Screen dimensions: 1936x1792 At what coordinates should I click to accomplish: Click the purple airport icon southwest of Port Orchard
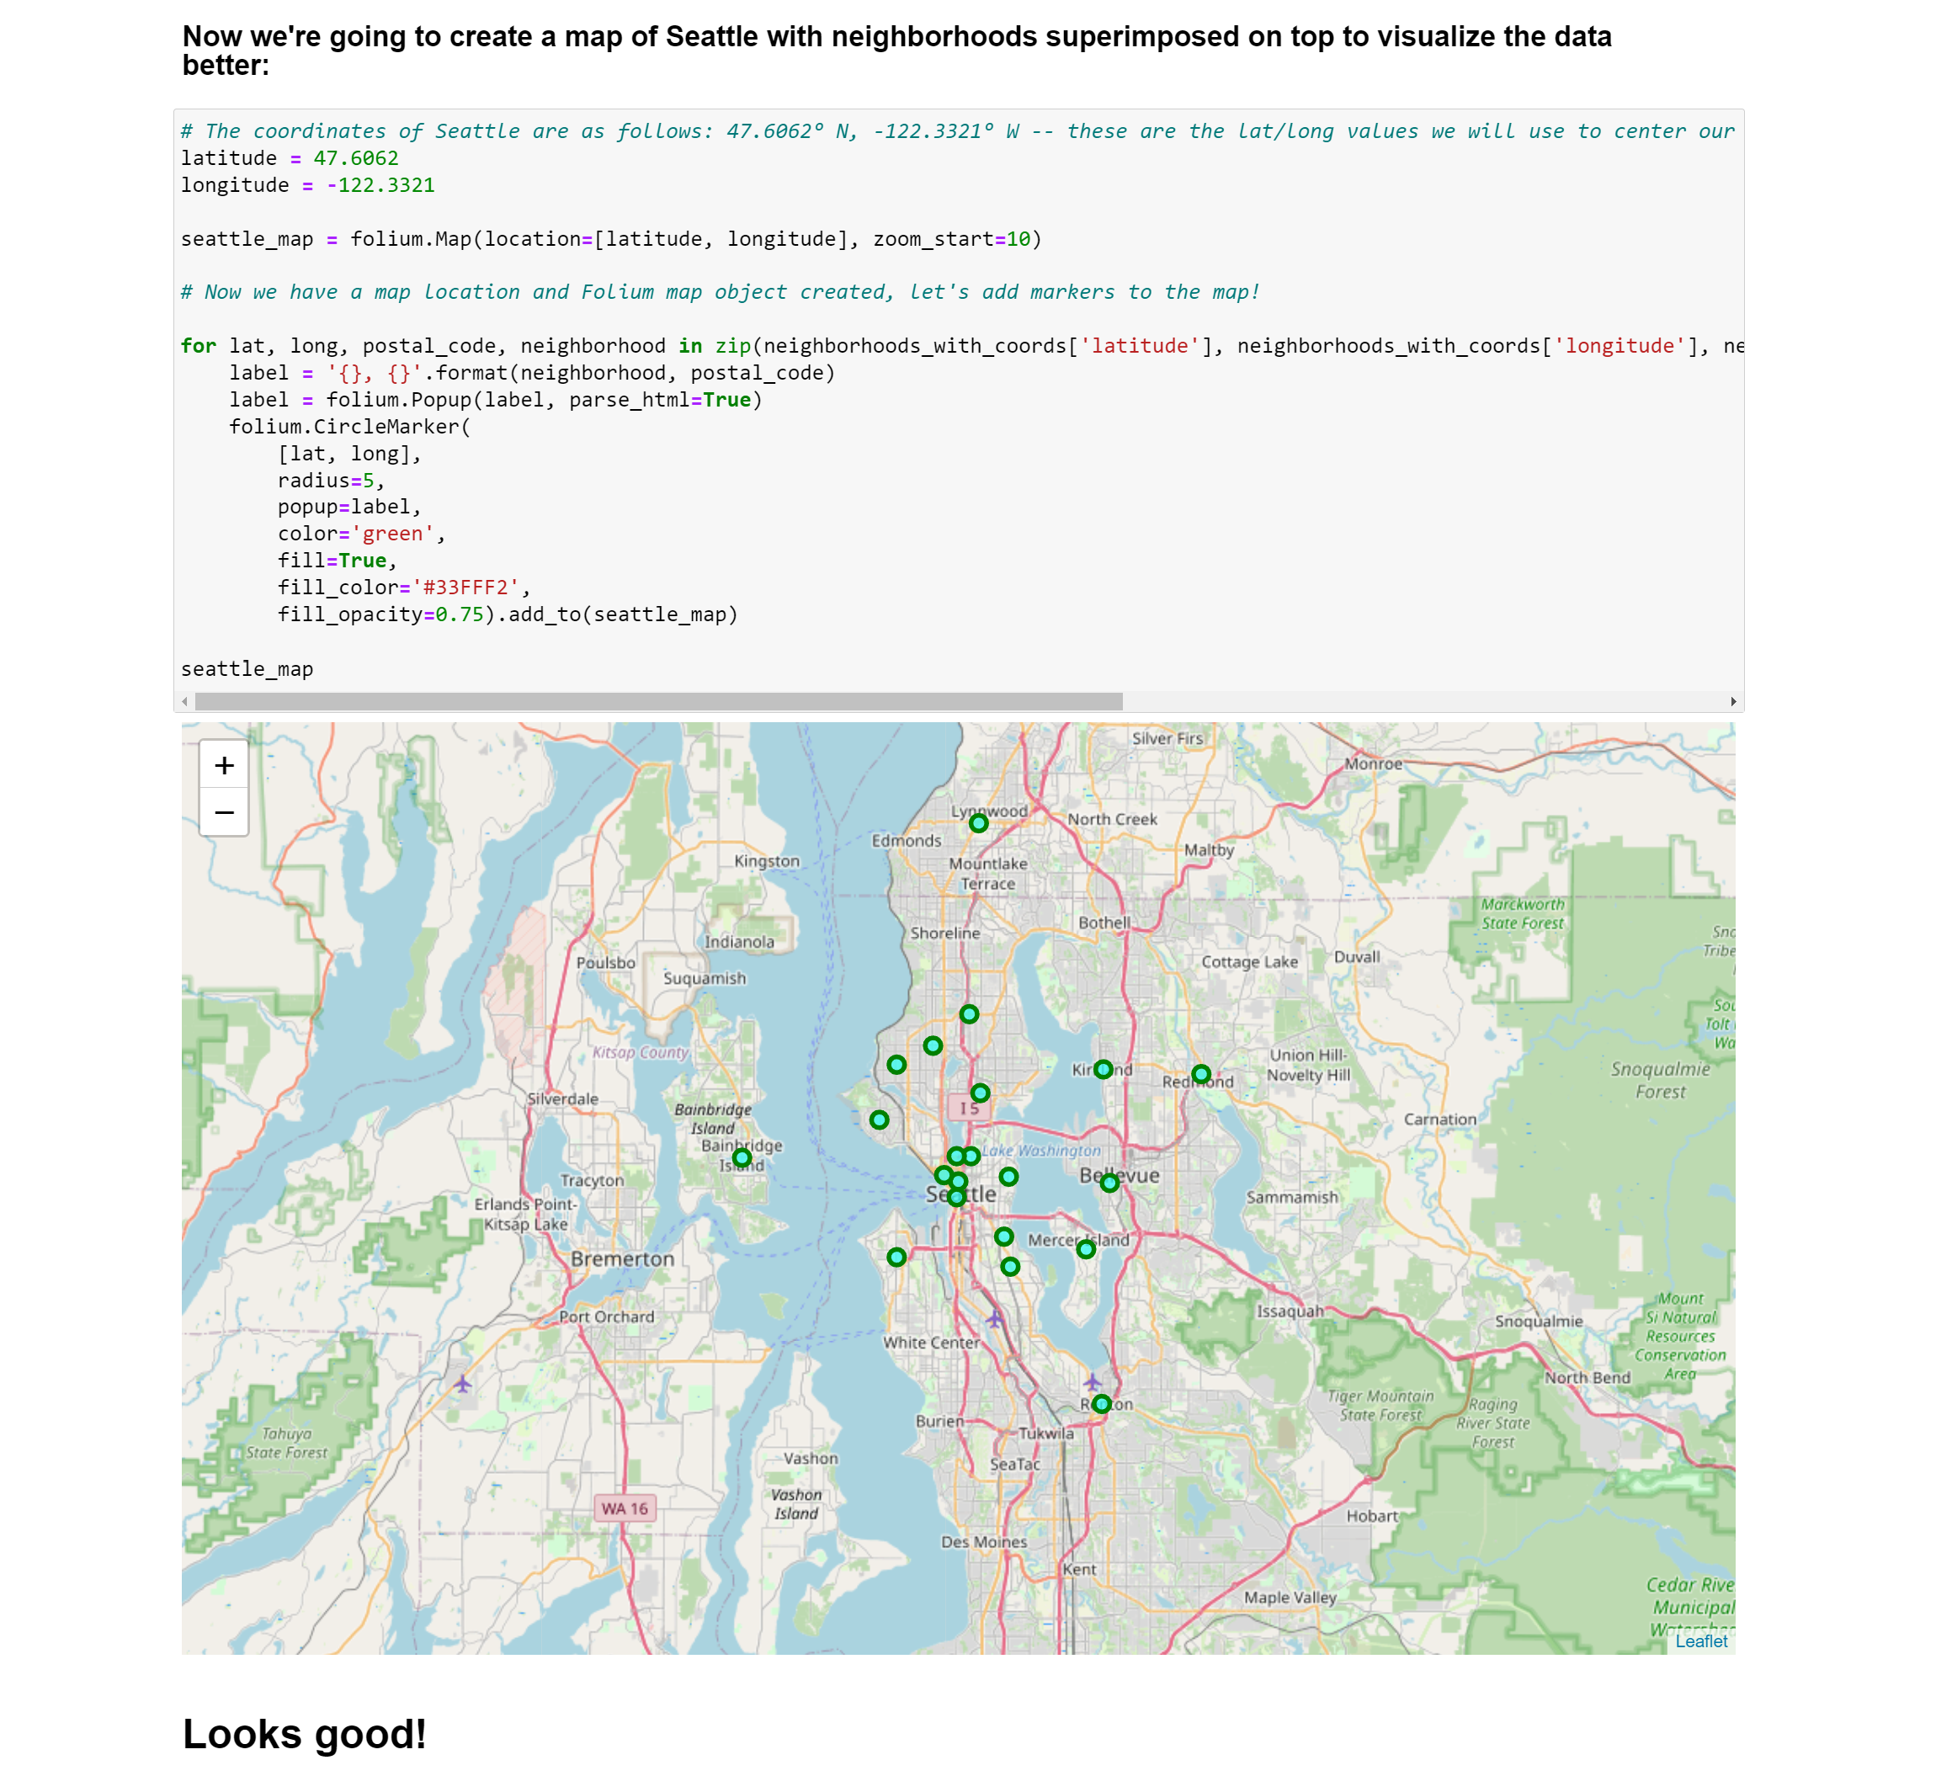click(x=463, y=1384)
